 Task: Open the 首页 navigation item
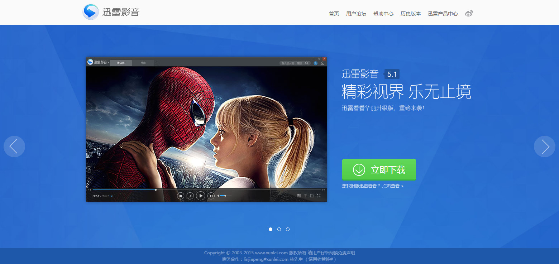pos(334,14)
